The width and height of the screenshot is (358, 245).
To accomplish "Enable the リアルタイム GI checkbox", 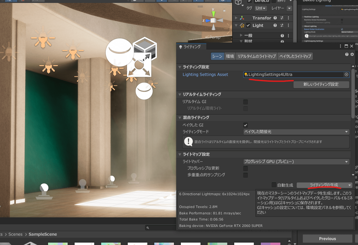I will 245,102.
